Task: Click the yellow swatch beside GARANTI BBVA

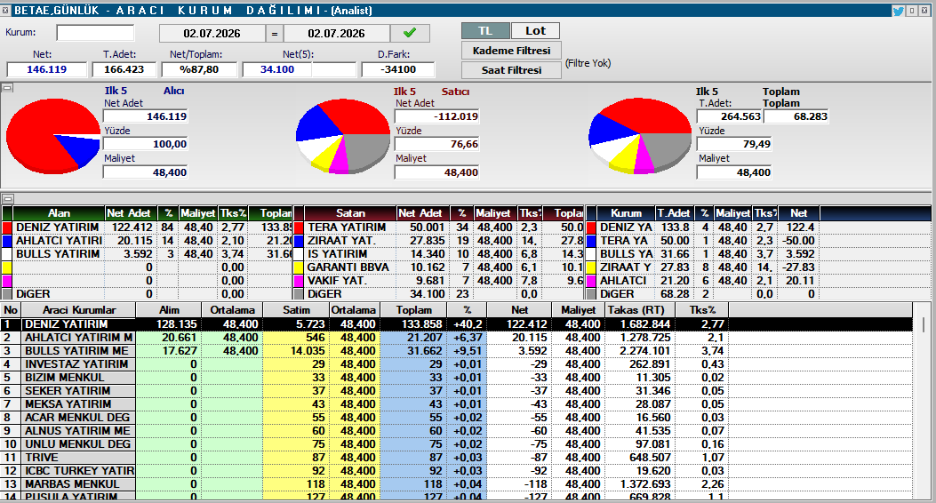Action: [x=299, y=267]
